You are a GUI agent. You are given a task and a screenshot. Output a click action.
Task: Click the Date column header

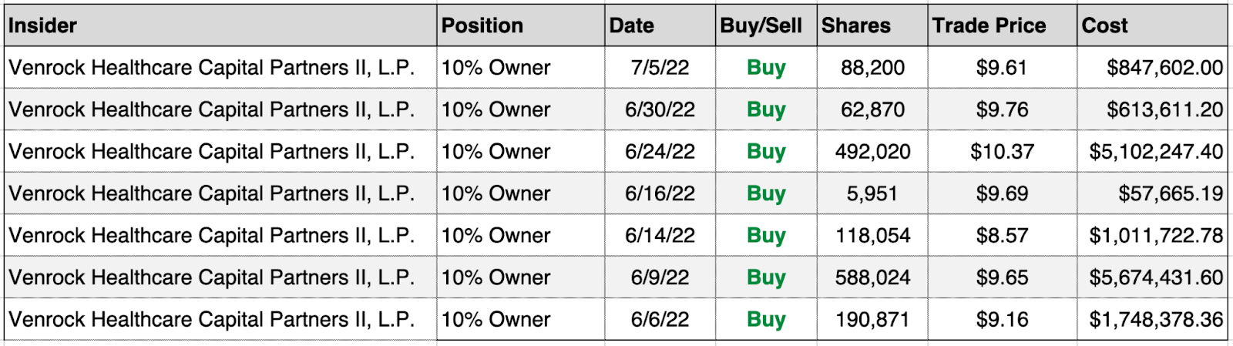click(x=660, y=25)
